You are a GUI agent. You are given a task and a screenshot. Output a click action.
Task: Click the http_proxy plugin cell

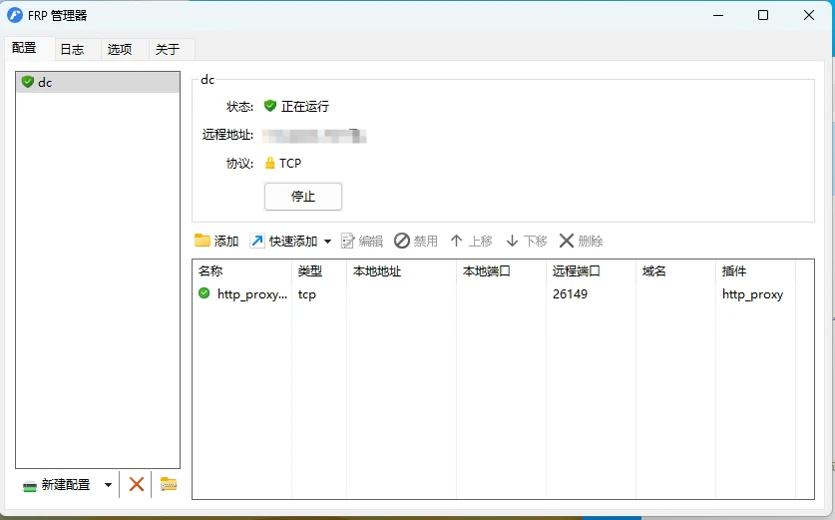pos(752,294)
